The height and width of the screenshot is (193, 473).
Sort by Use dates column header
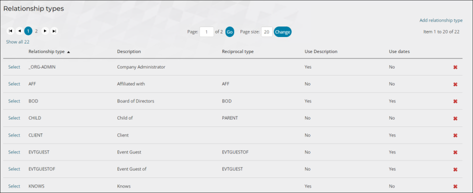tap(399, 51)
